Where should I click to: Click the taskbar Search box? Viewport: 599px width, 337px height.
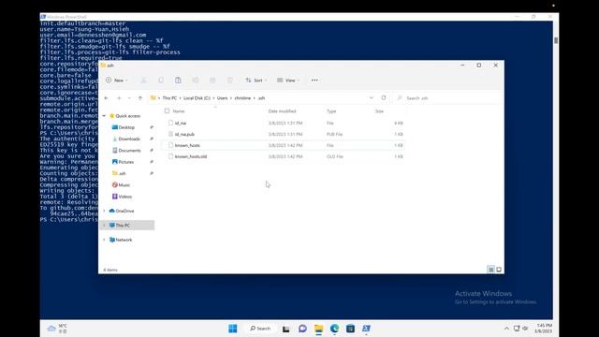point(260,329)
